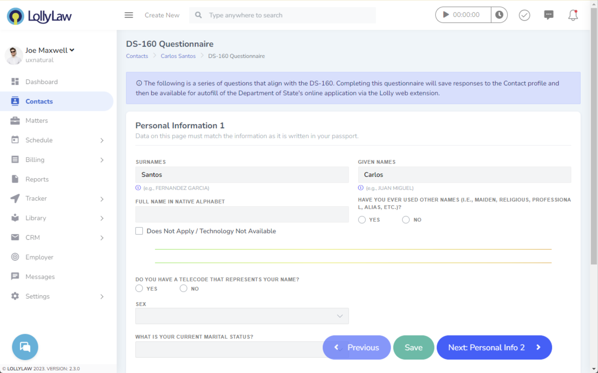Open the chat messages icon in top bar
Screen dimensions: 598x373
(x=548, y=15)
